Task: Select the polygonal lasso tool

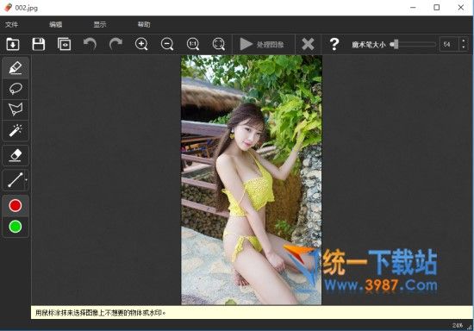Action: [x=16, y=109]
